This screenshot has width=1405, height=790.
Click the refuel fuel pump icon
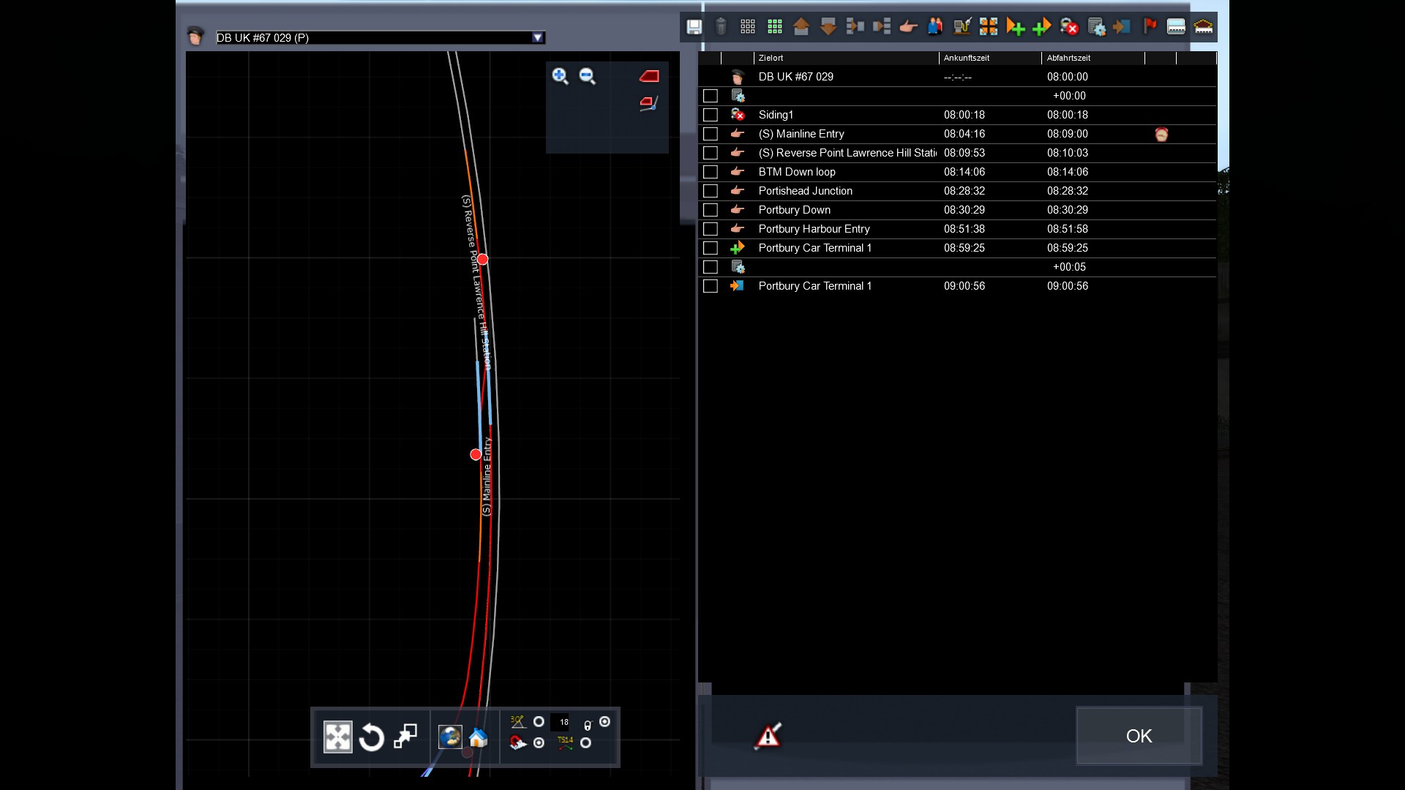962,27
